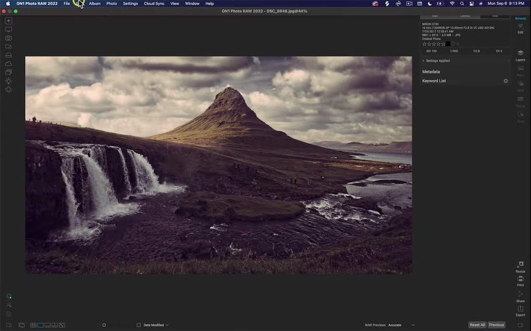Open the HDR module
Viewport: 531px width, 331px height.
point(521,86)
